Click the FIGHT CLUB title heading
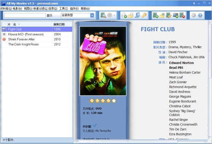 158,29
